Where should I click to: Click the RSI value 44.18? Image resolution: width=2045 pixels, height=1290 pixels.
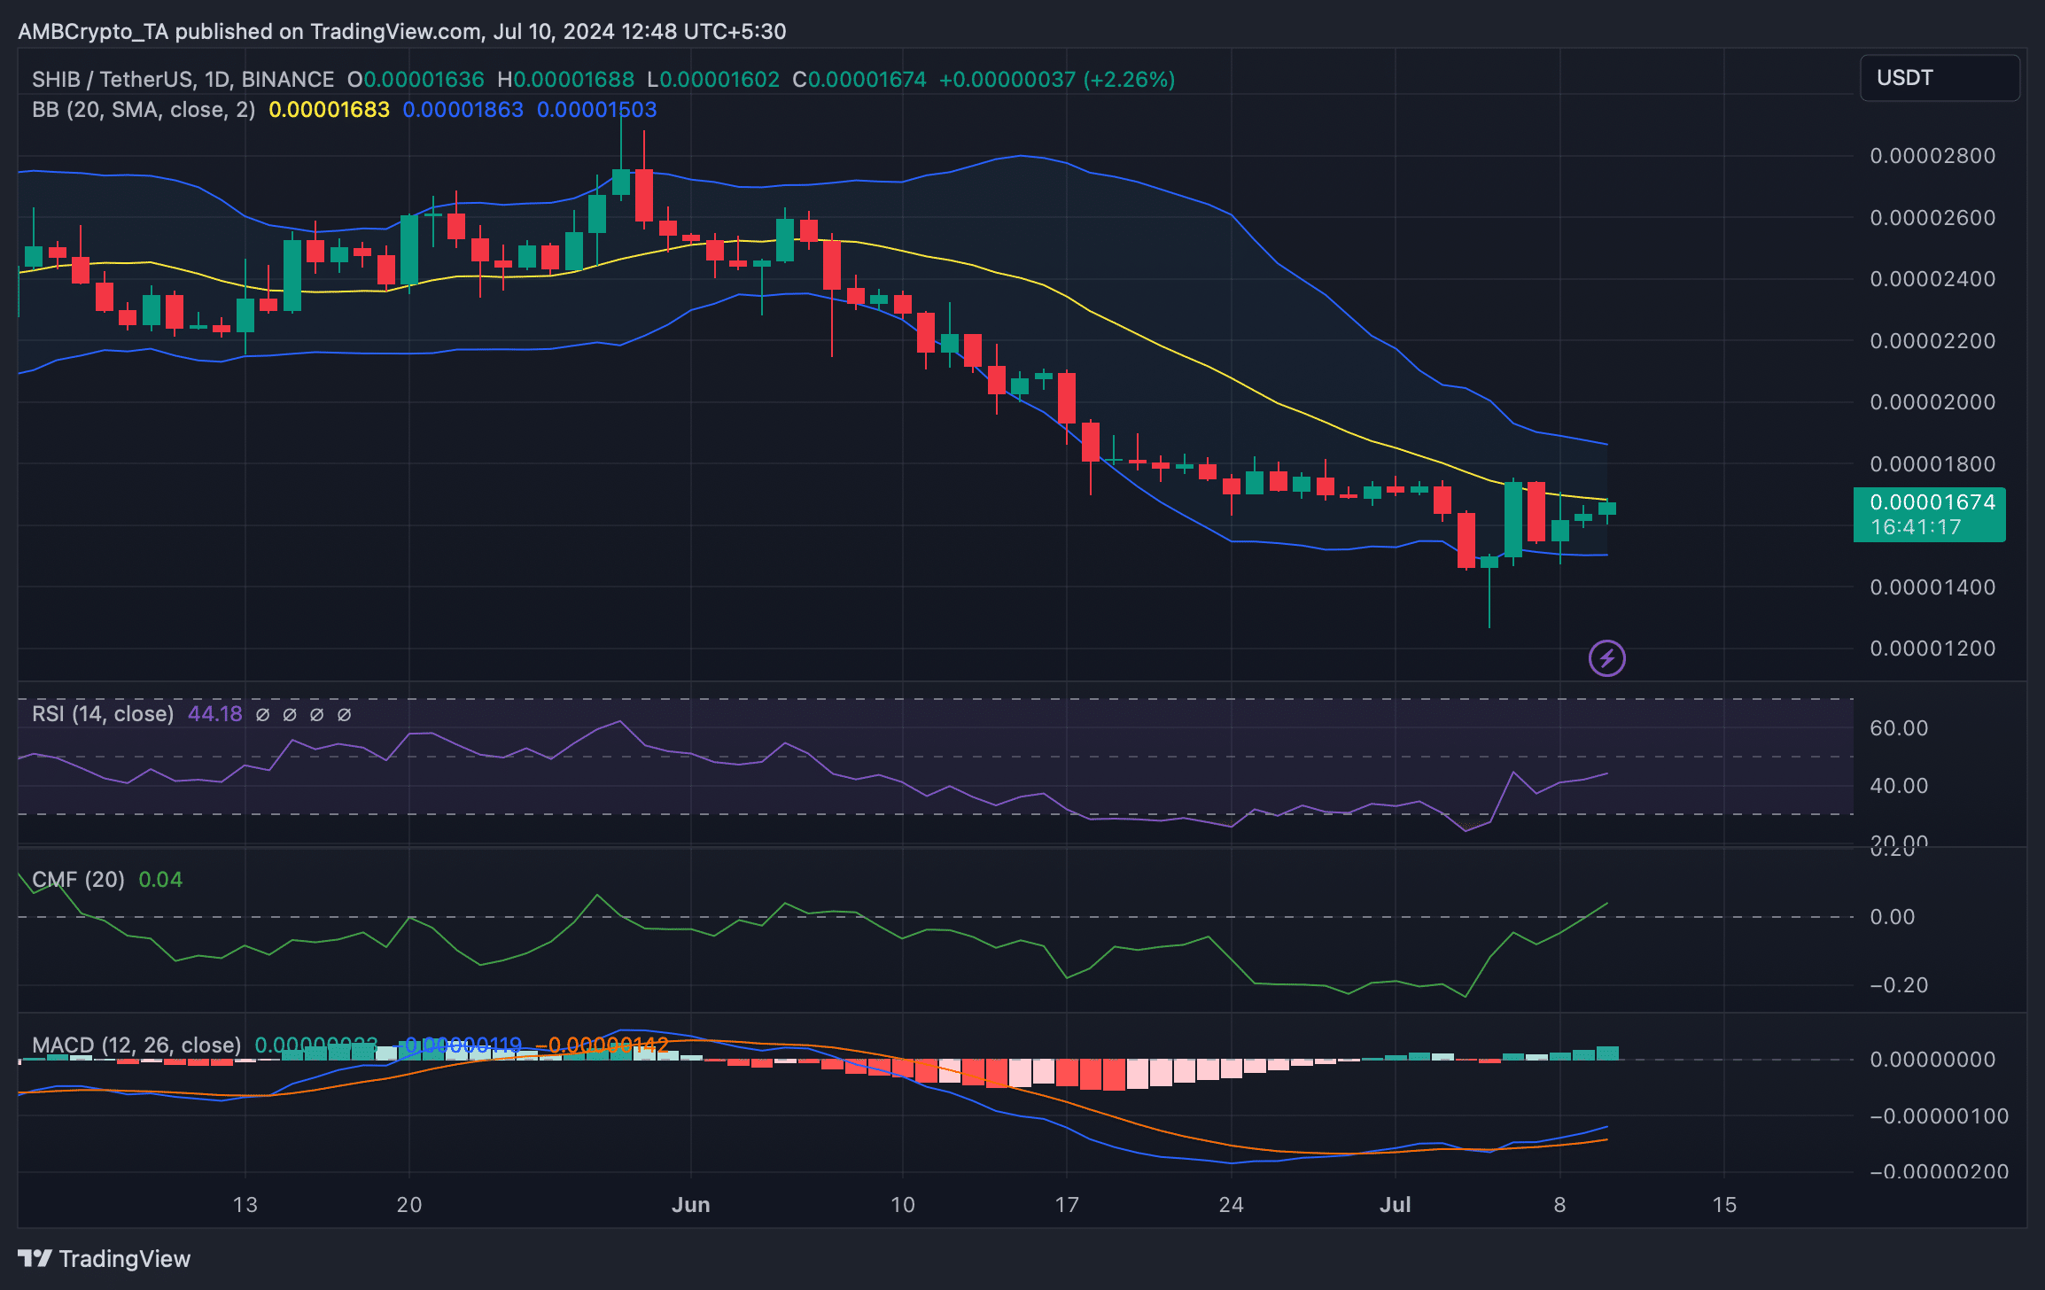pyautogui.click(x=214, y=714)
